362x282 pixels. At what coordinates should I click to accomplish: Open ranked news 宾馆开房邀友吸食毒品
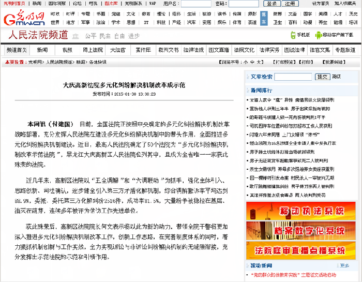(x=288, y=195)
